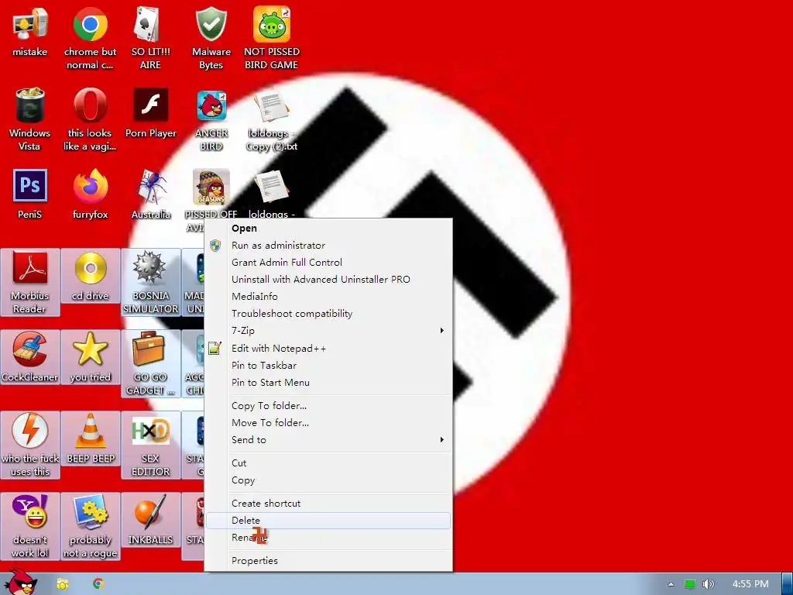Expand the 'Send to' submenu
Screen dimensions: 793x595
click(x=328, y=440)
